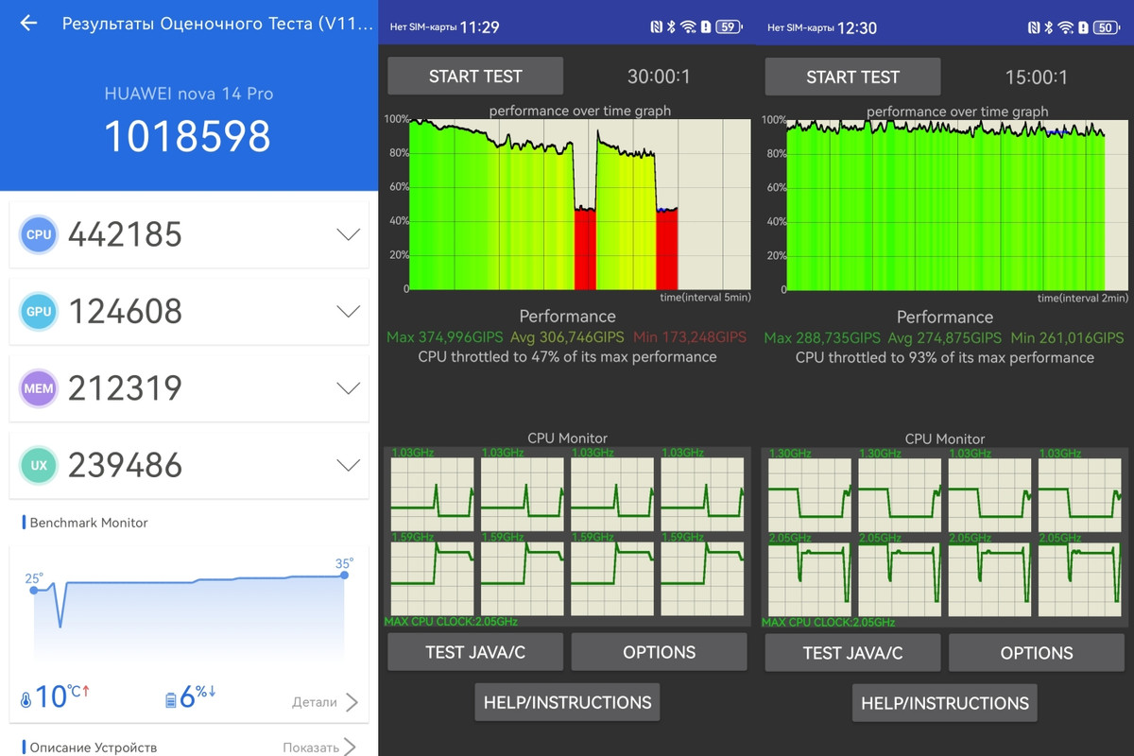Tap the total score 1018598
This screenshot has height=756, width=1134.
pyautogui.click(x=187, y=136)
